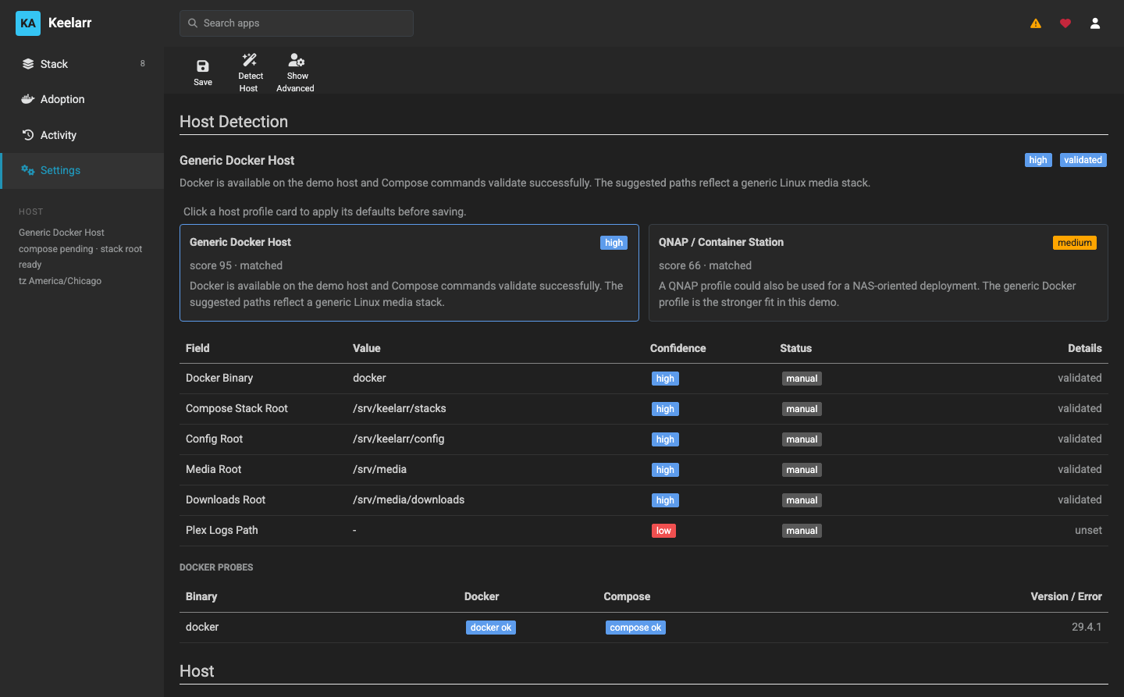Click the DOCKER PROBES section label
Viewport: 1124px width, 697px height.
tap(216, 567)
